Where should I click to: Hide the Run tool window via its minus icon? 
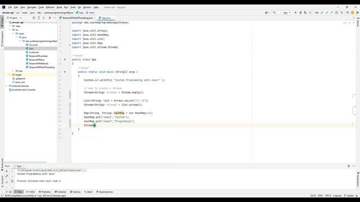click(x=354, y=166)
